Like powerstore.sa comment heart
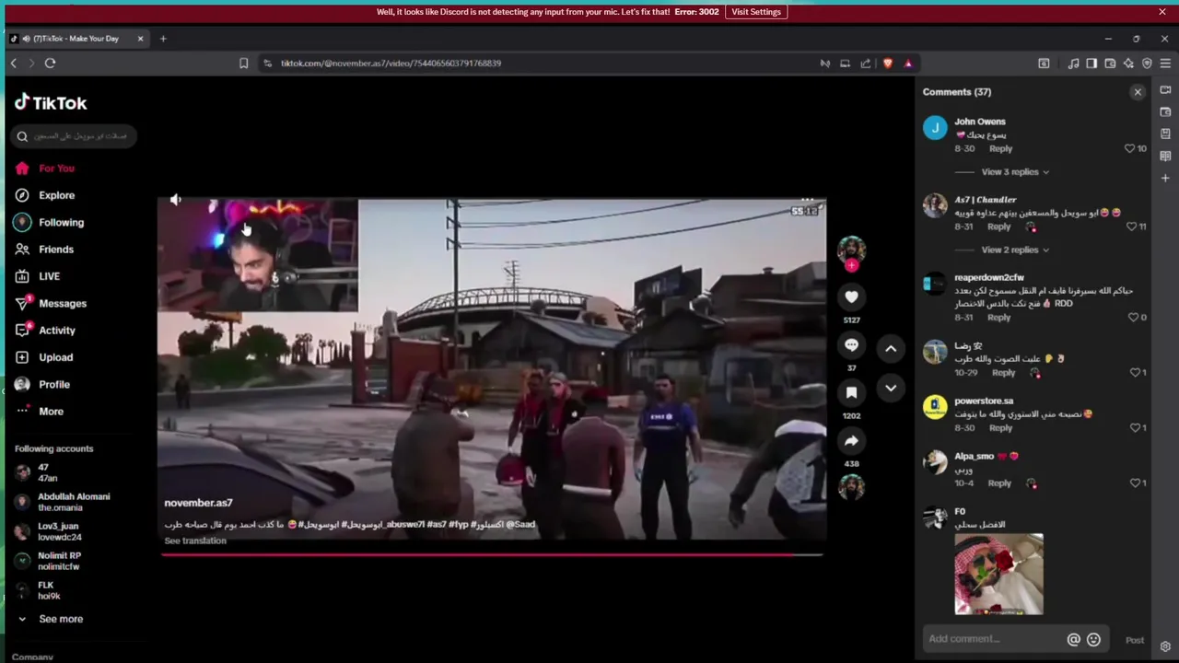 [x=1135, y=428]
